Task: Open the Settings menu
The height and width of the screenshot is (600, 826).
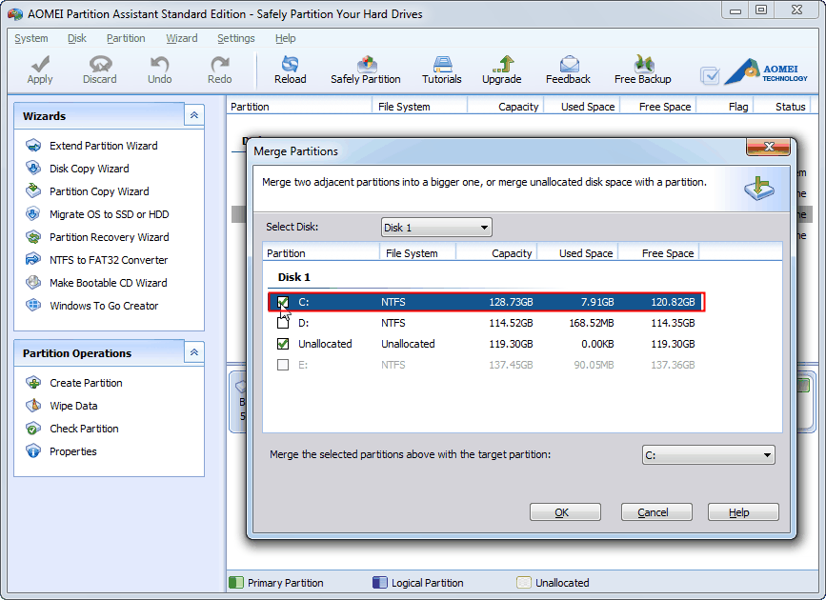Action: 236,38
